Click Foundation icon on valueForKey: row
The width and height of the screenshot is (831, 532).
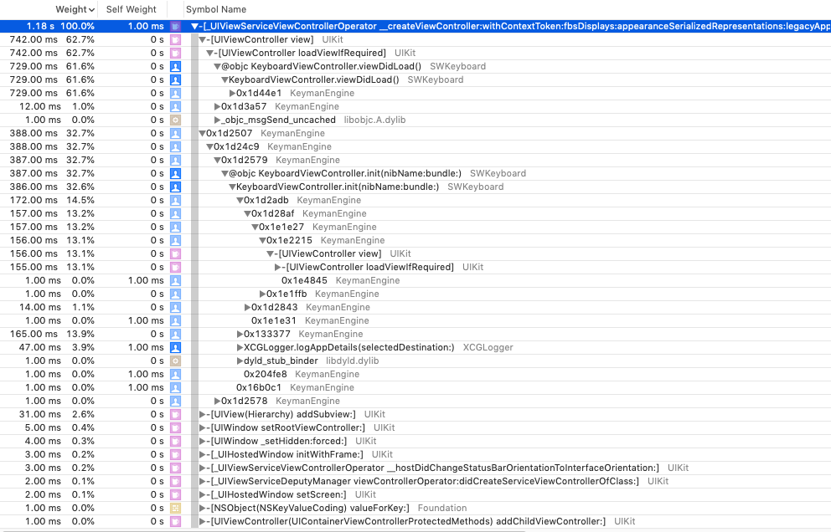(175, 509)
